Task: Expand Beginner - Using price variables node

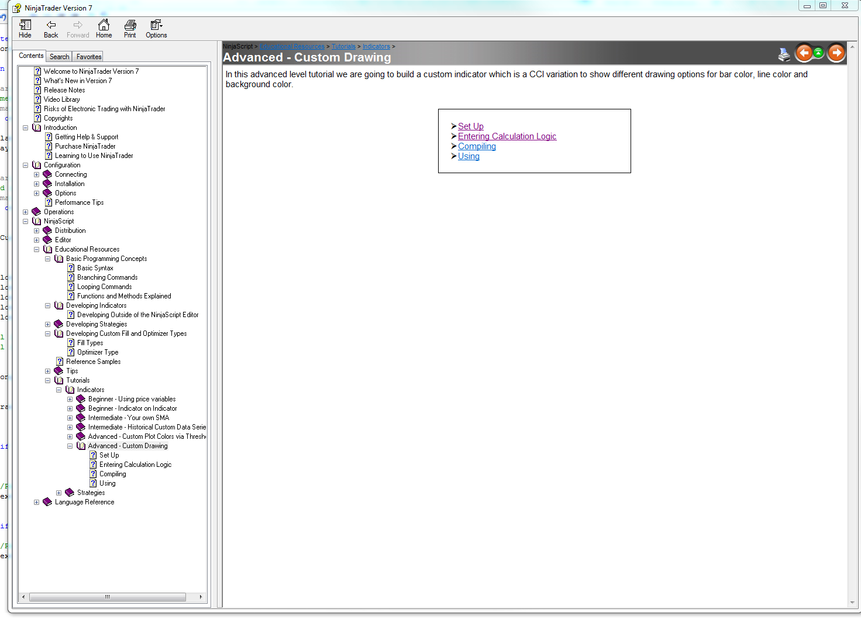Action: coord(70,399)
